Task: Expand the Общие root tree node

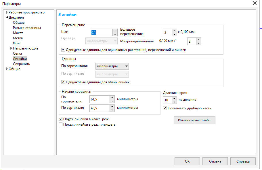Action: tap(7, 69)
